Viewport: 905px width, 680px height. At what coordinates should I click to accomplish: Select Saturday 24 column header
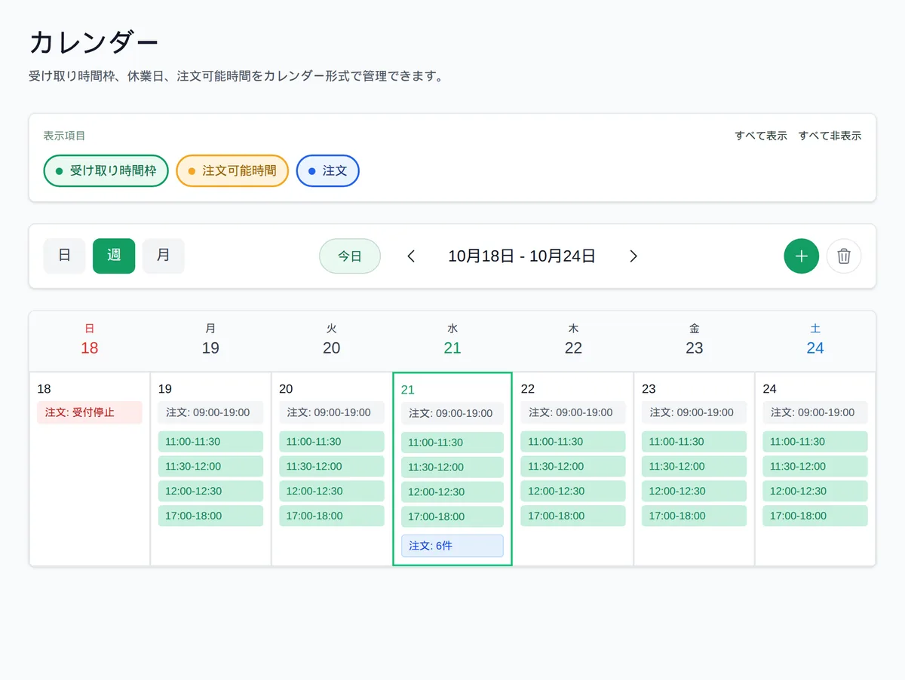(x=815, y=339)
